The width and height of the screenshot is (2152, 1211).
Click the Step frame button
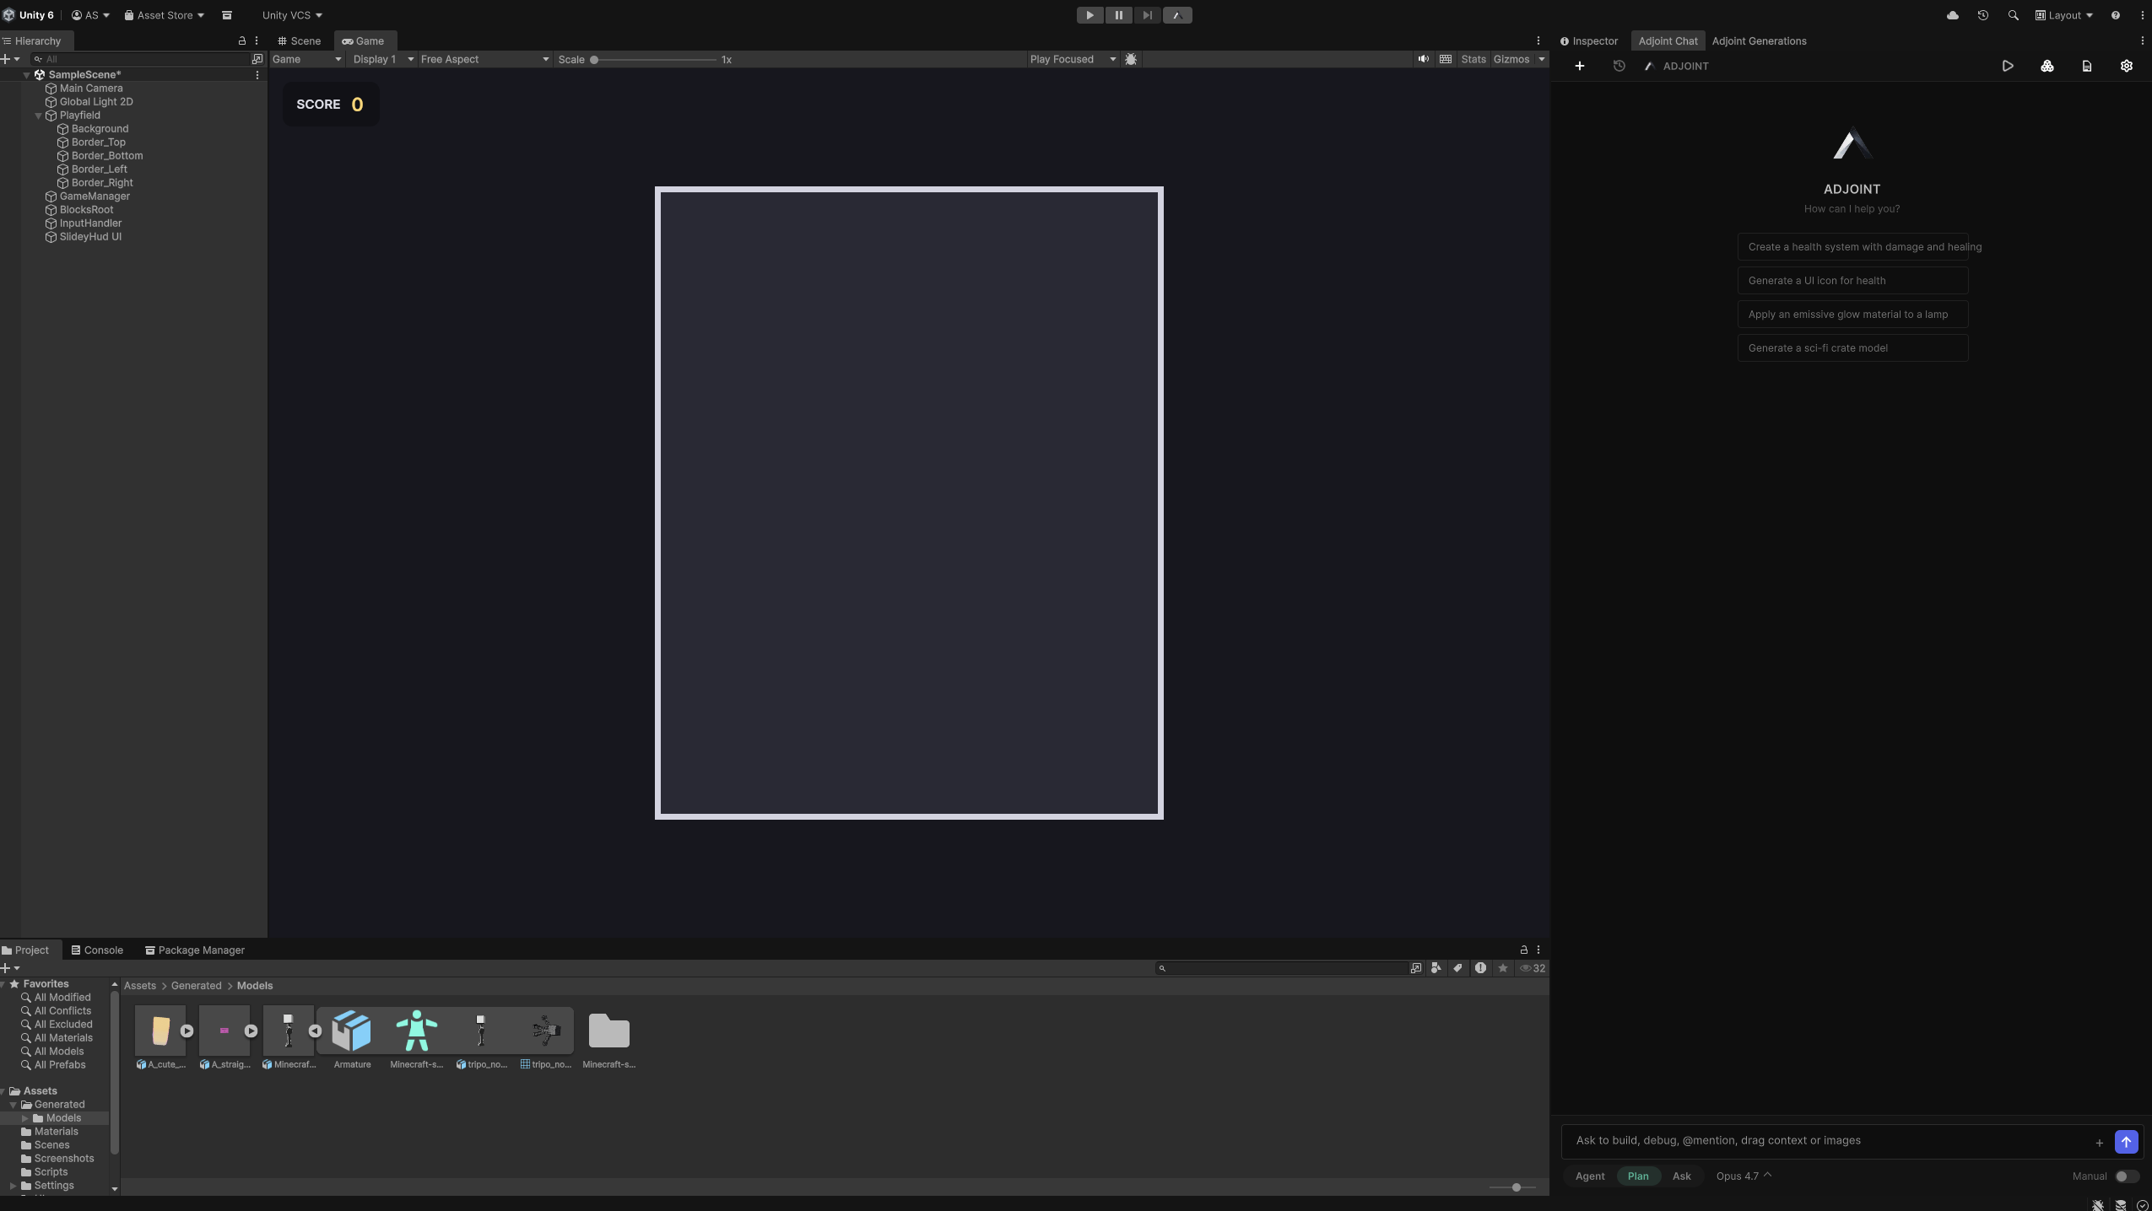pos(1147,15)
